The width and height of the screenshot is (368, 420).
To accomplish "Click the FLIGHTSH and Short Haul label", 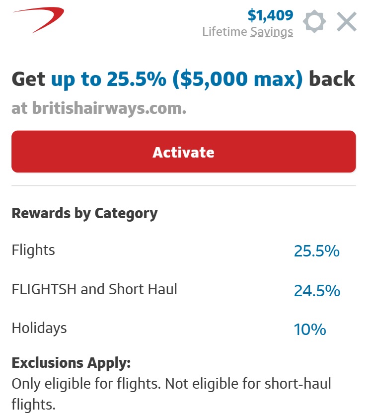I will 93,289.
